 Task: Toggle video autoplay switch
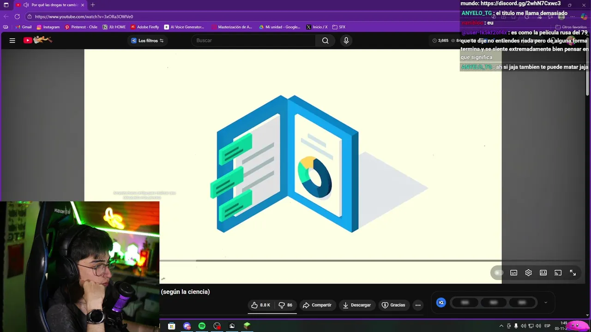[x=498, y=273]
